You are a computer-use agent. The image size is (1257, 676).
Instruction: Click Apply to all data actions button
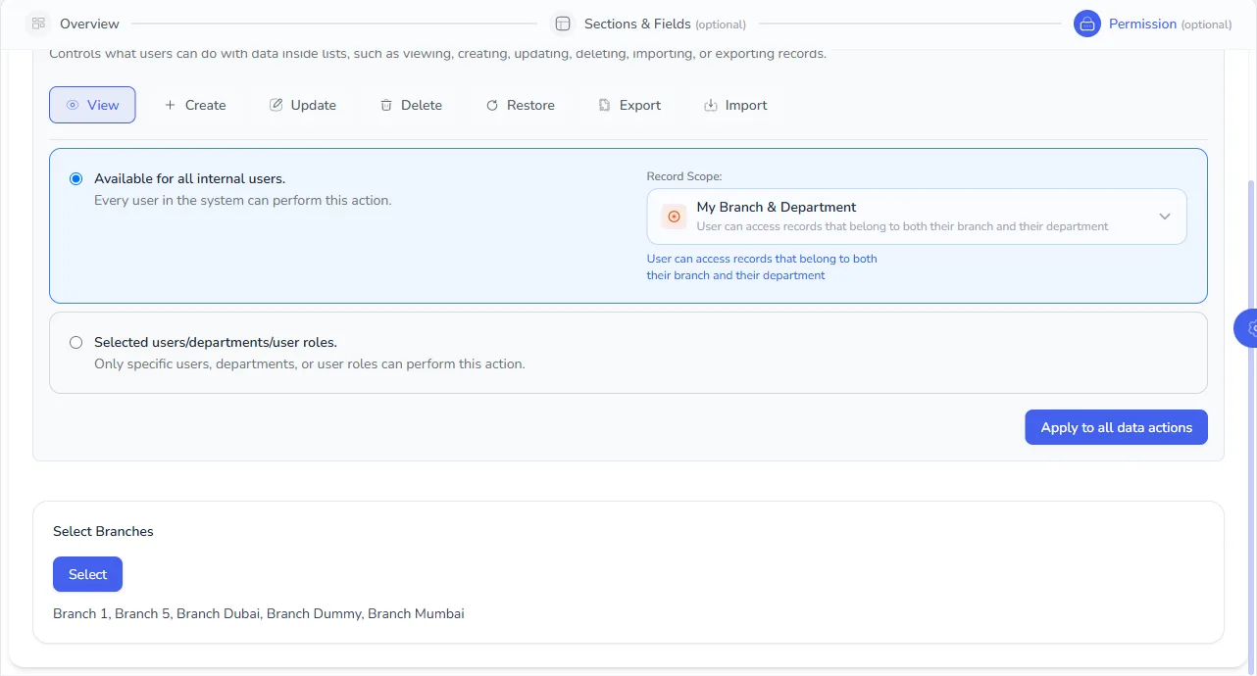[1116, 427]
